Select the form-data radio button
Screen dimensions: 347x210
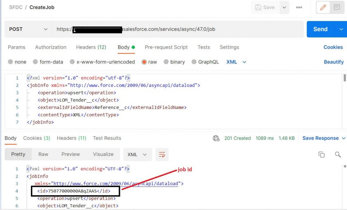(35, 62)
